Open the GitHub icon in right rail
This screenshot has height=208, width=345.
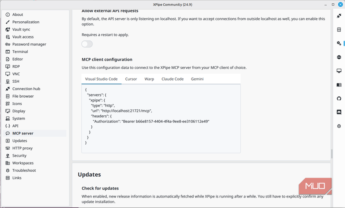[x=339, y=99]
